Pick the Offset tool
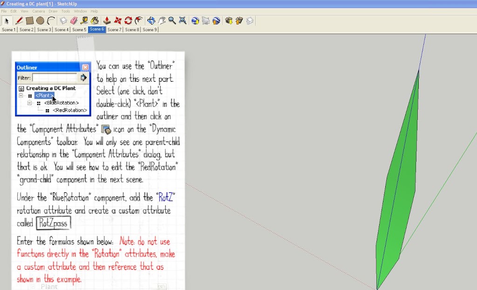This screenshot has height=290, width=477. click(139, 20)
